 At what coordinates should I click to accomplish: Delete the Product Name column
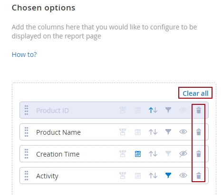click(199, 132)
